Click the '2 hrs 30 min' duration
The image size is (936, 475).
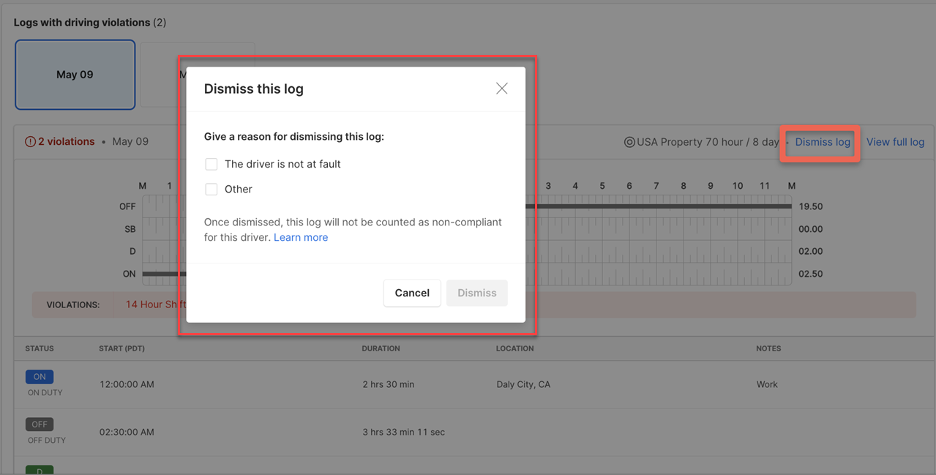click(x=388, y=384)
